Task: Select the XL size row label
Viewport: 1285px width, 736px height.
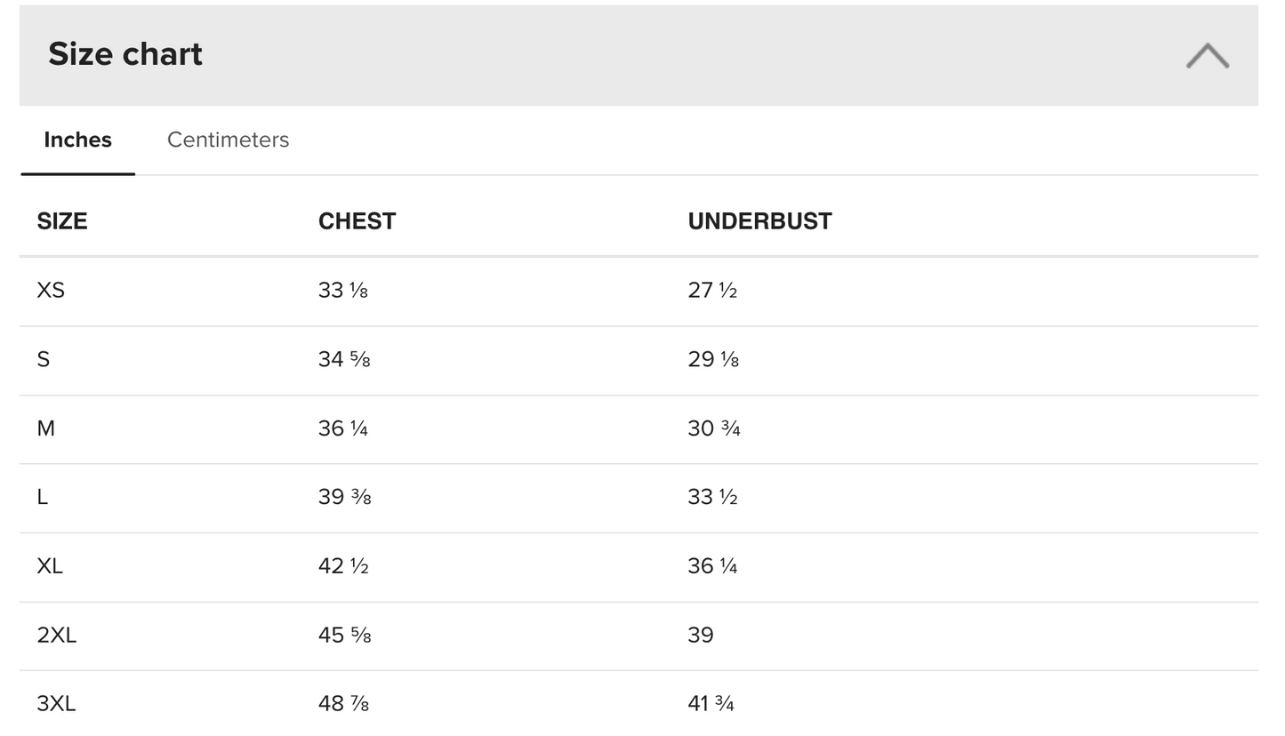Action: [x=50, y=566]
